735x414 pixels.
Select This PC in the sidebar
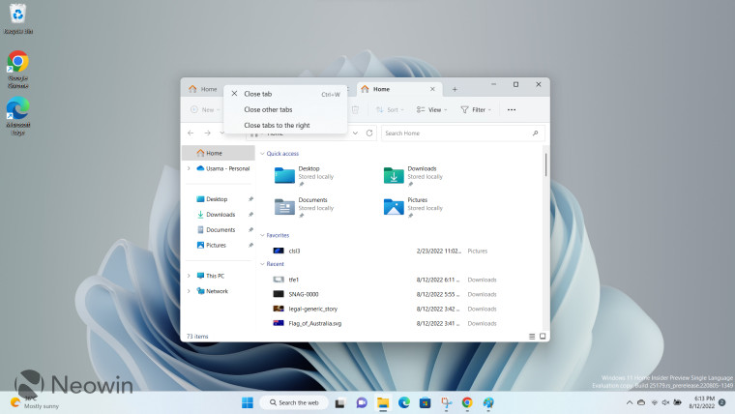[211, 276]
